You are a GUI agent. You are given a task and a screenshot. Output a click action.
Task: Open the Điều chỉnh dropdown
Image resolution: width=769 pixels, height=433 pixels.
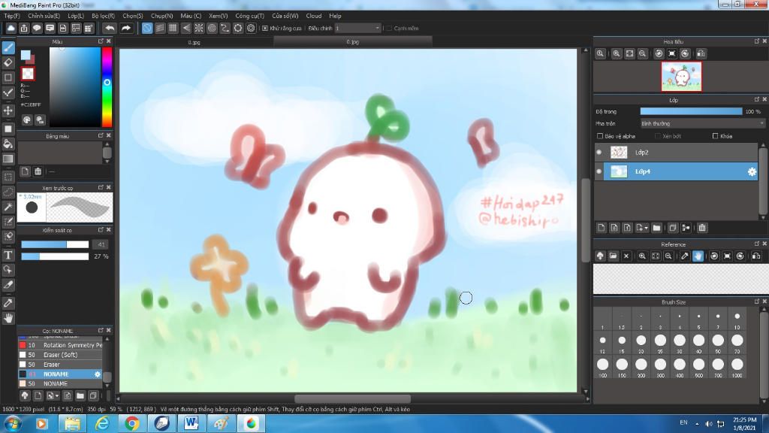tap(357, 29)
